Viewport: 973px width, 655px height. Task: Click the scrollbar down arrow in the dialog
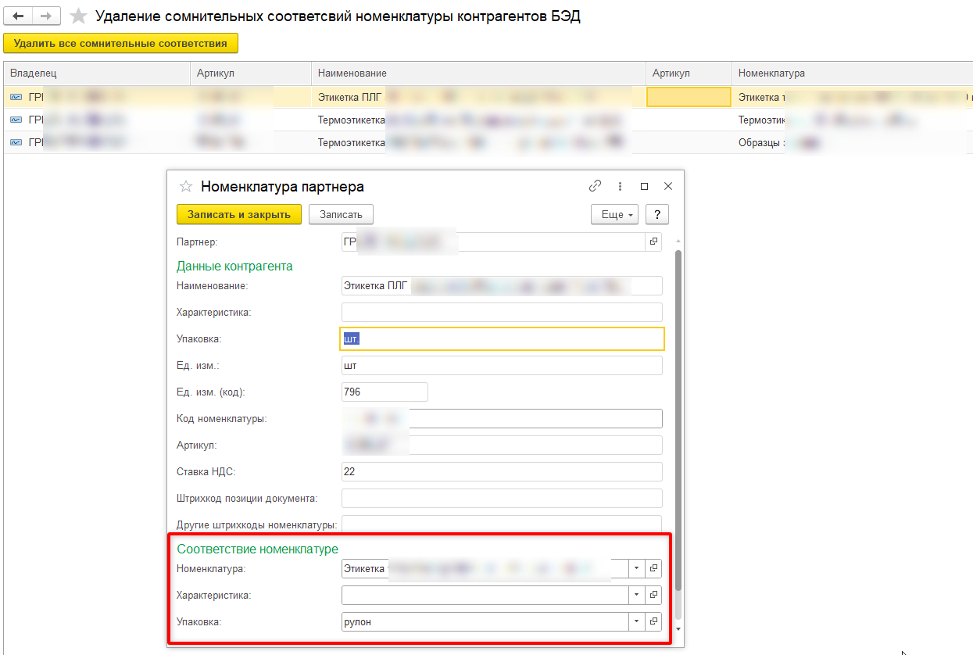pos(678,628)
